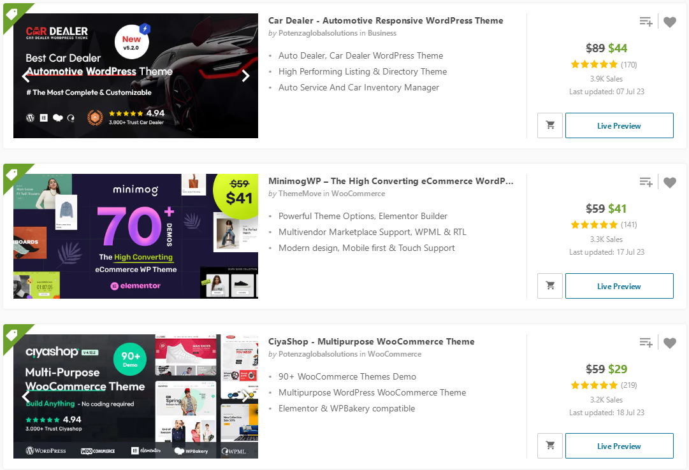Favorite the MinimogWP theme
The height and width of the screenshot is (470, 689).
(x=669, y=183)
